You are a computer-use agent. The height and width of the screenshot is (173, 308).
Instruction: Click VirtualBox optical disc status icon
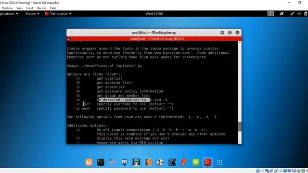262,171
